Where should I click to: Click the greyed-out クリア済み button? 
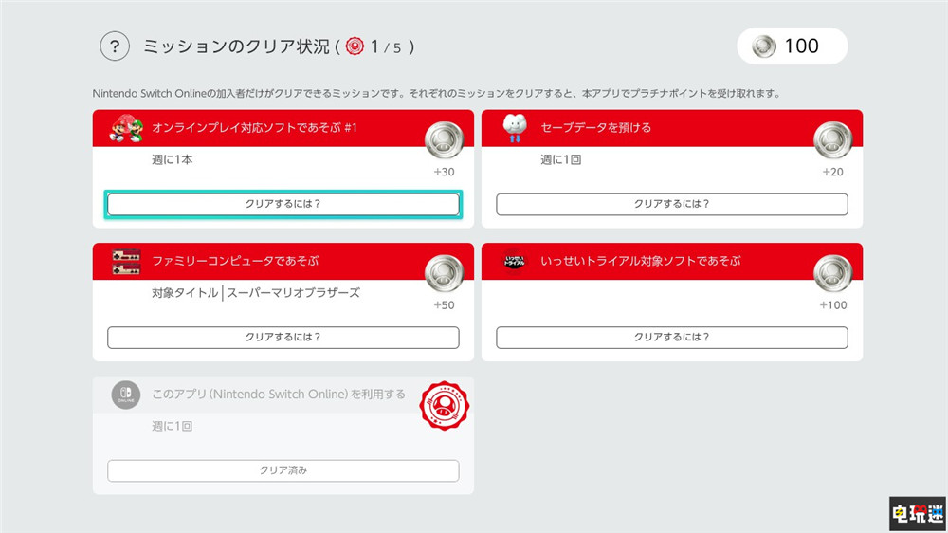click(283, 470)
